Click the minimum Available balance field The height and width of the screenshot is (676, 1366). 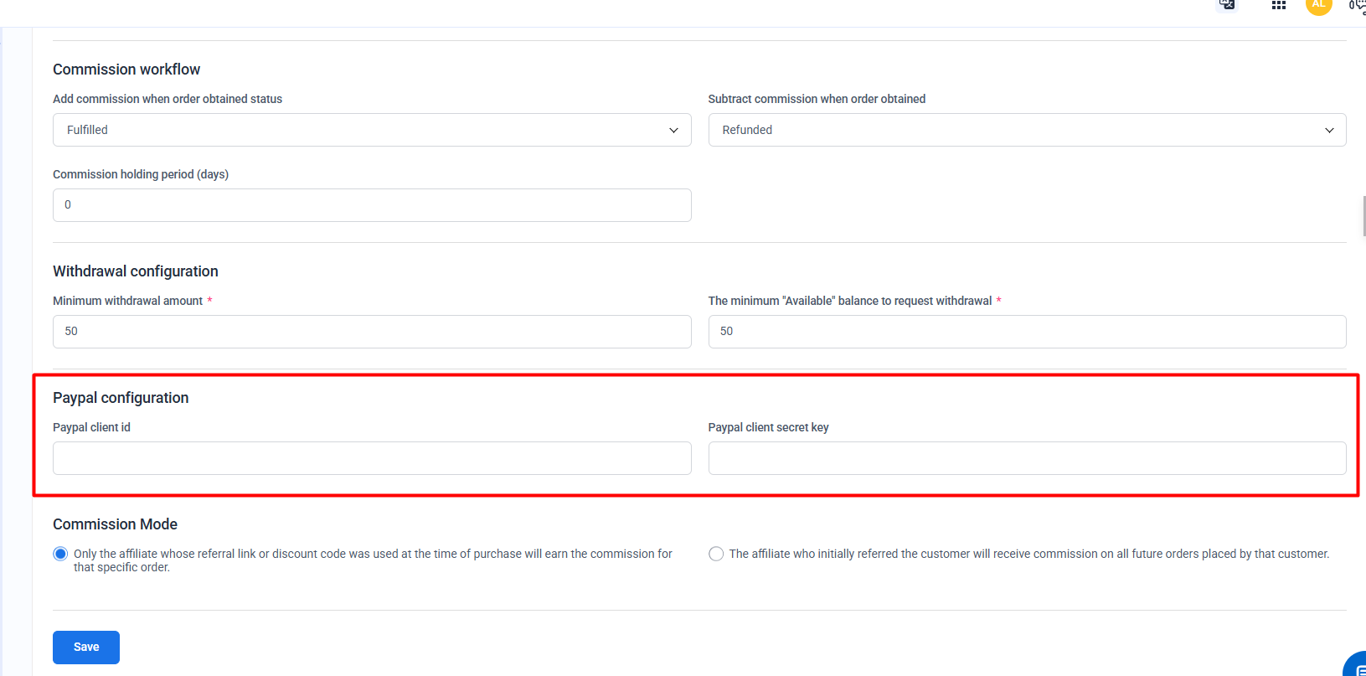(x=1027, y=332)
